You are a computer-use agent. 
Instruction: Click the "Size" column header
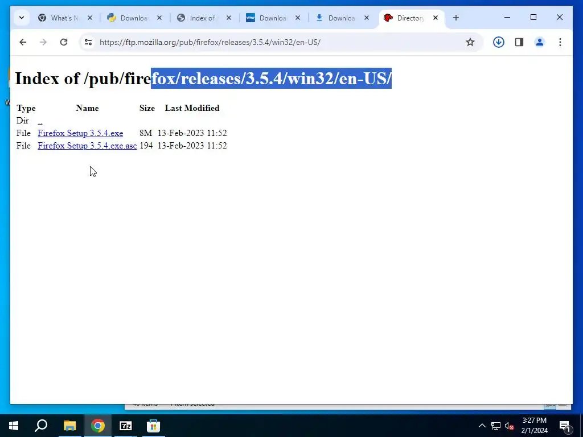point(147,108)
